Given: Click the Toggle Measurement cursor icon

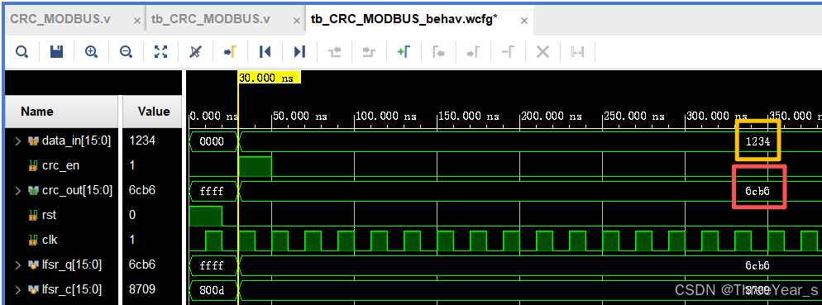Looking at the screenshot, I should coord(577,51).
